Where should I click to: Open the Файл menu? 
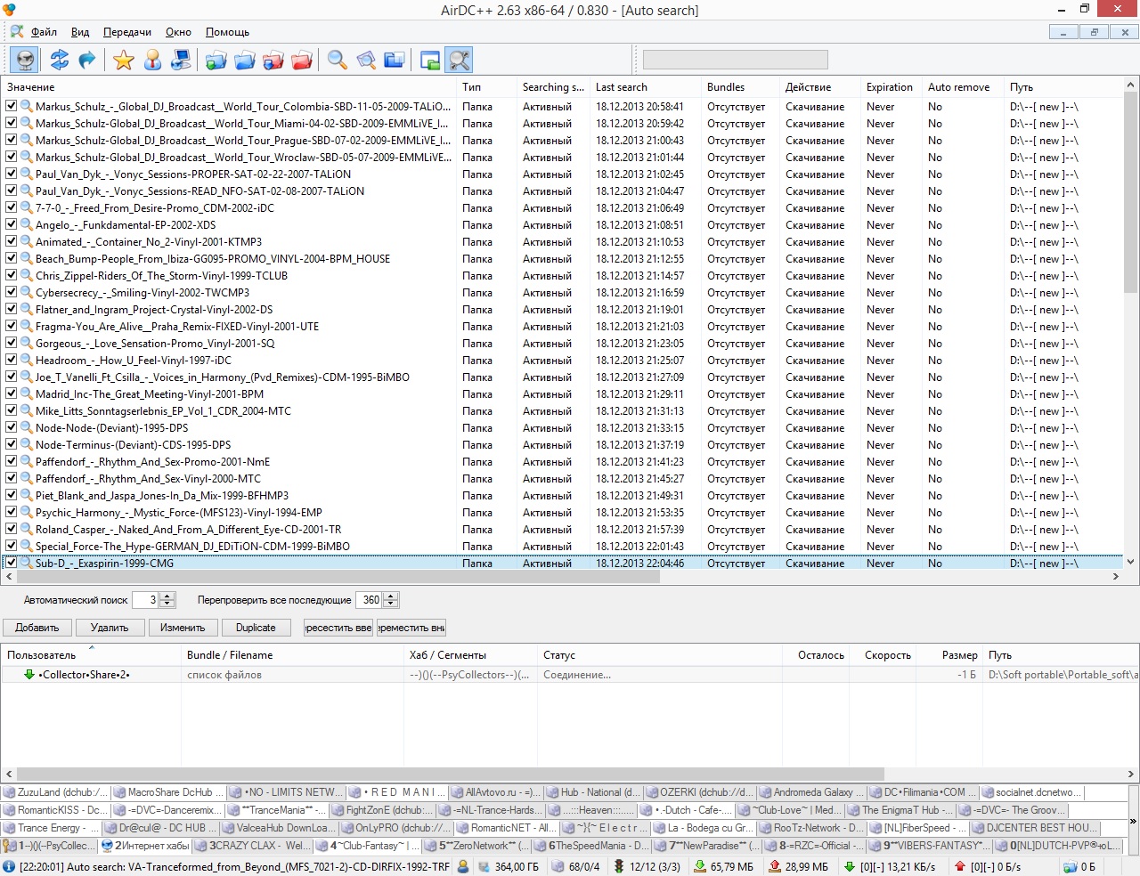pos(44,32)
